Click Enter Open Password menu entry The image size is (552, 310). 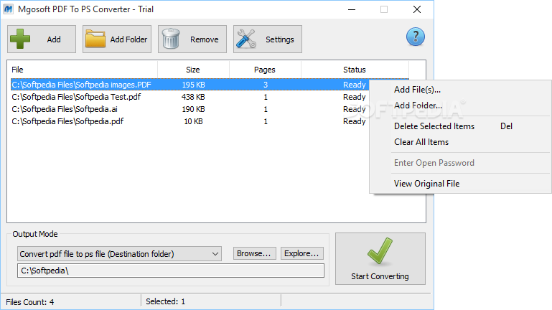click(460, 163)
